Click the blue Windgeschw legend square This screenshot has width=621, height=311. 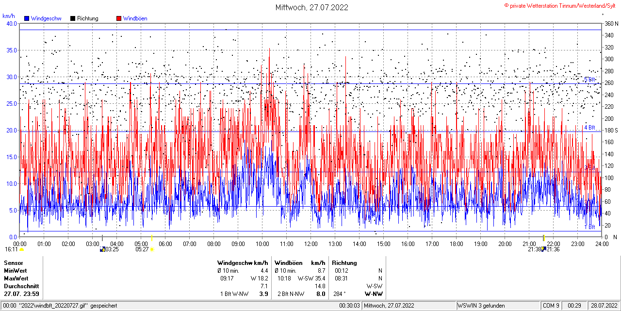click(x=27, y=18)
